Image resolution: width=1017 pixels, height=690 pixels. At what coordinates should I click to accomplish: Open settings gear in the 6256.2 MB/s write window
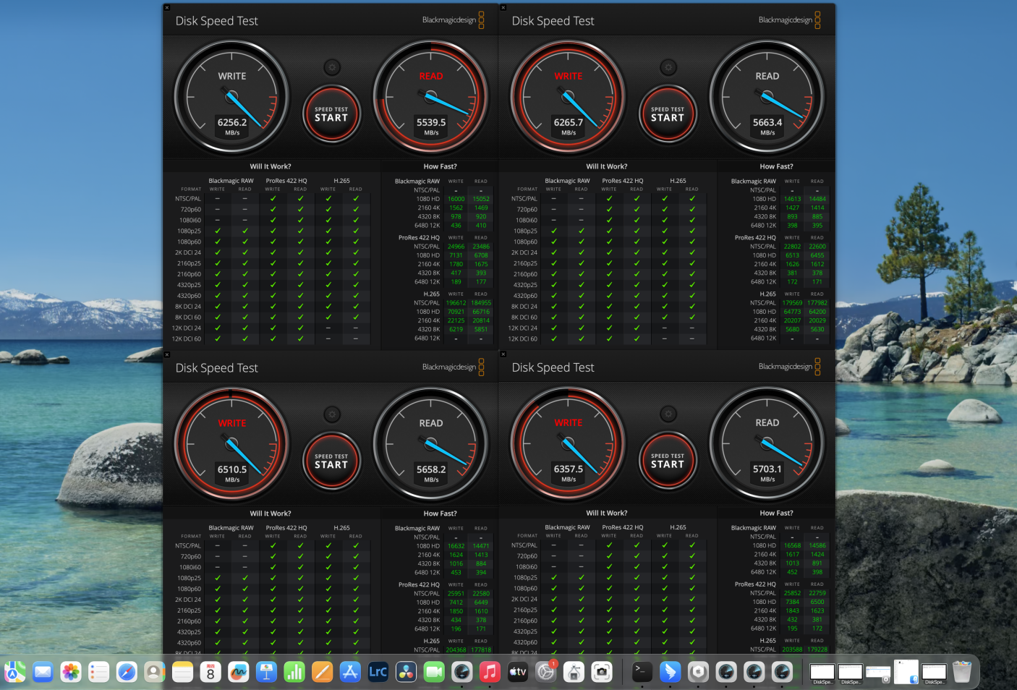point(332,67)
